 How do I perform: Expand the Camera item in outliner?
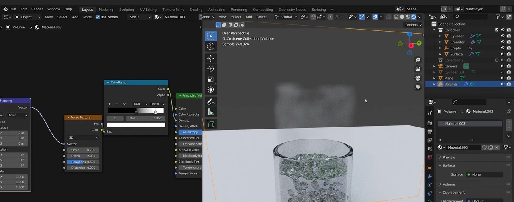tap(434, 66)
